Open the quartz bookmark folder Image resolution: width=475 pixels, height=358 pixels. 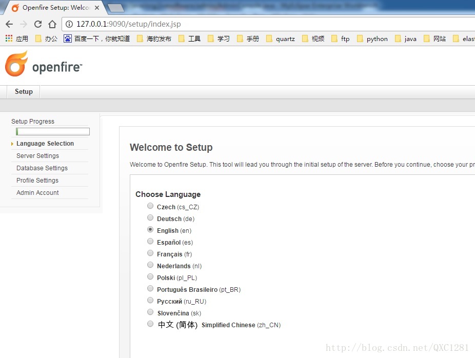[x=281, y=38]
